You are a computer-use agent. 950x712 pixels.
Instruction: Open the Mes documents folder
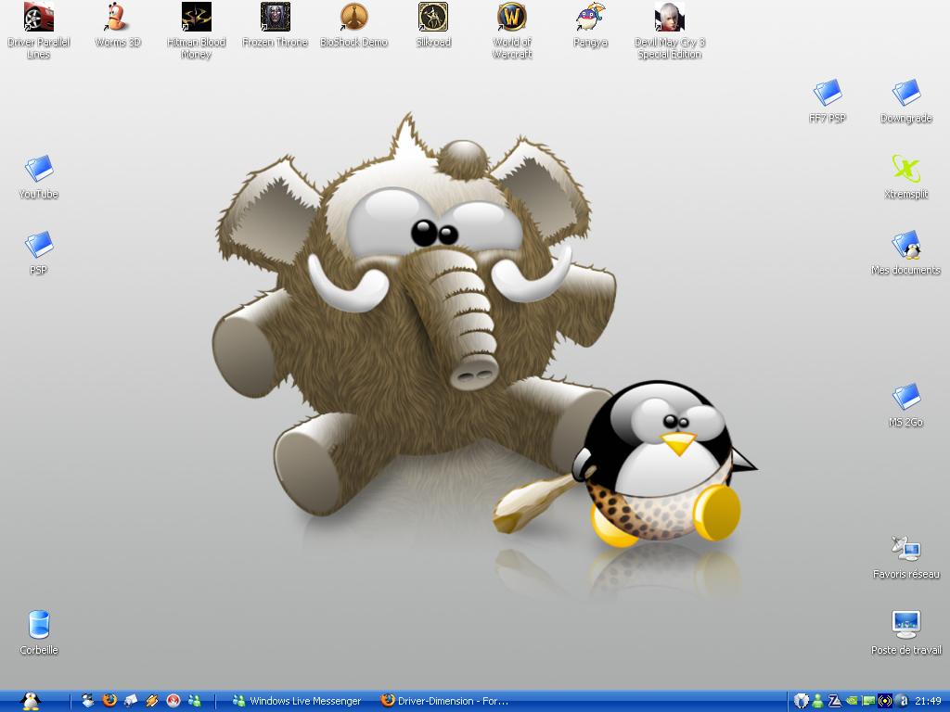pos(905,246)
